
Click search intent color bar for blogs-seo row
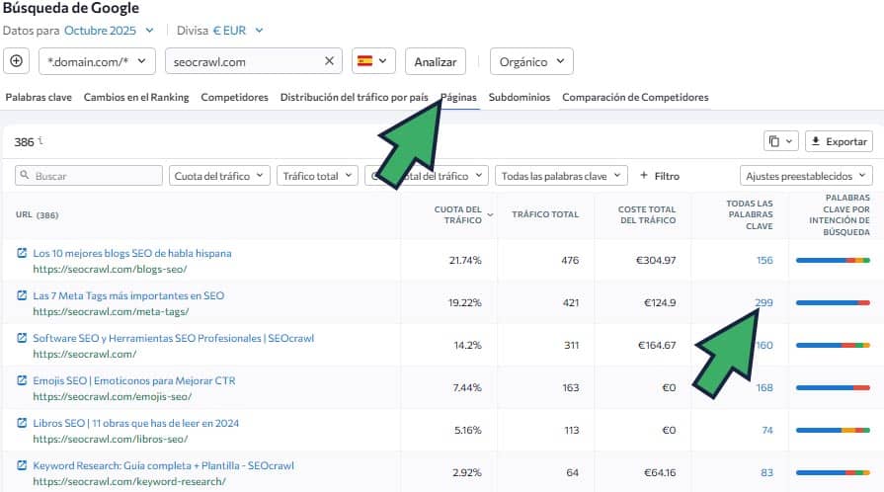[832, 260]
